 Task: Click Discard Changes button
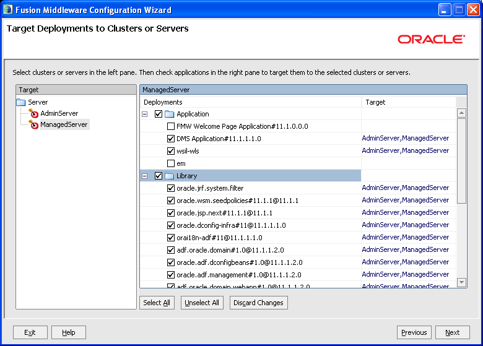258,303
